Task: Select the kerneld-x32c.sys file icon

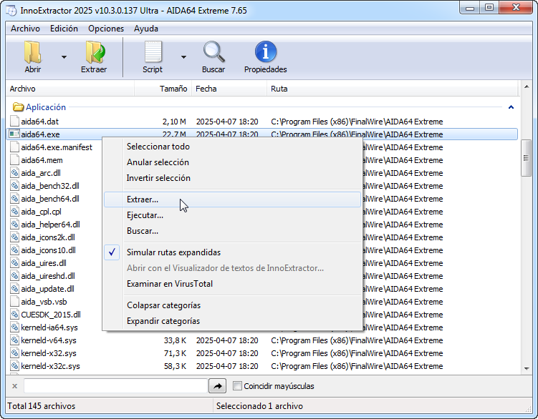Action: pyautogui.click(x=14, y=366)
